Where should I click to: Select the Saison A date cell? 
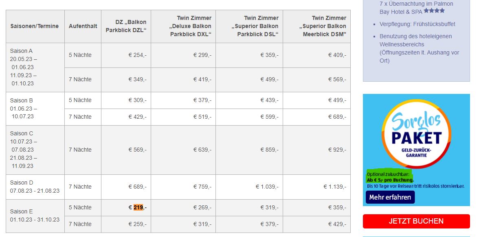35,67
